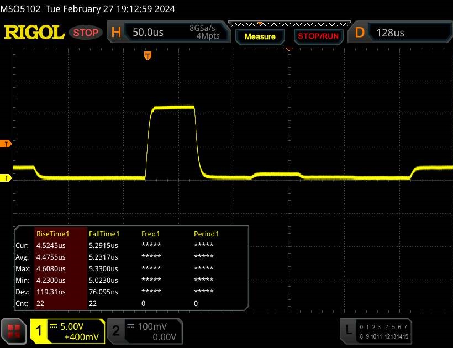
Task: Click the FallTime1 min value 5.0230us
Action: point(103,280)
